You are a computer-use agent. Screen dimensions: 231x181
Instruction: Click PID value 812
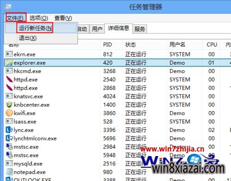tap(108, 54)
